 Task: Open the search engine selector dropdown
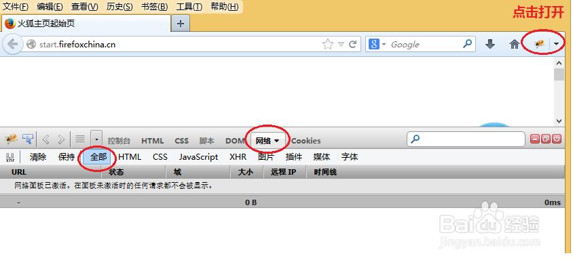tap(384, 45)
